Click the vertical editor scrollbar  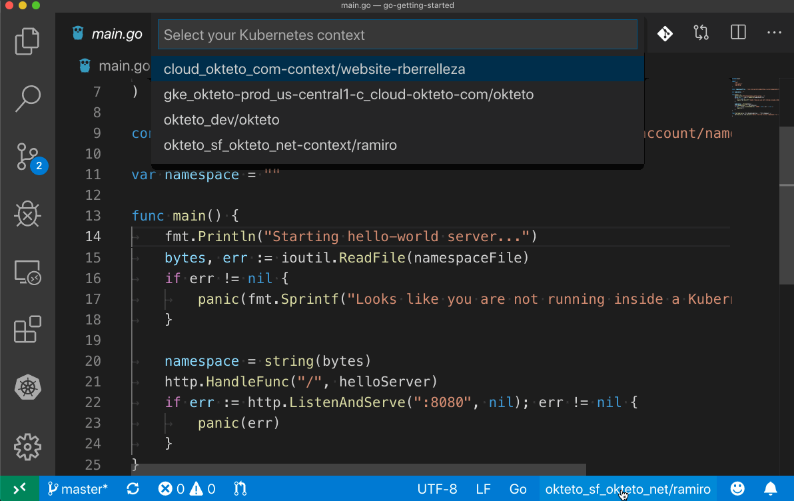click(787, 205)
